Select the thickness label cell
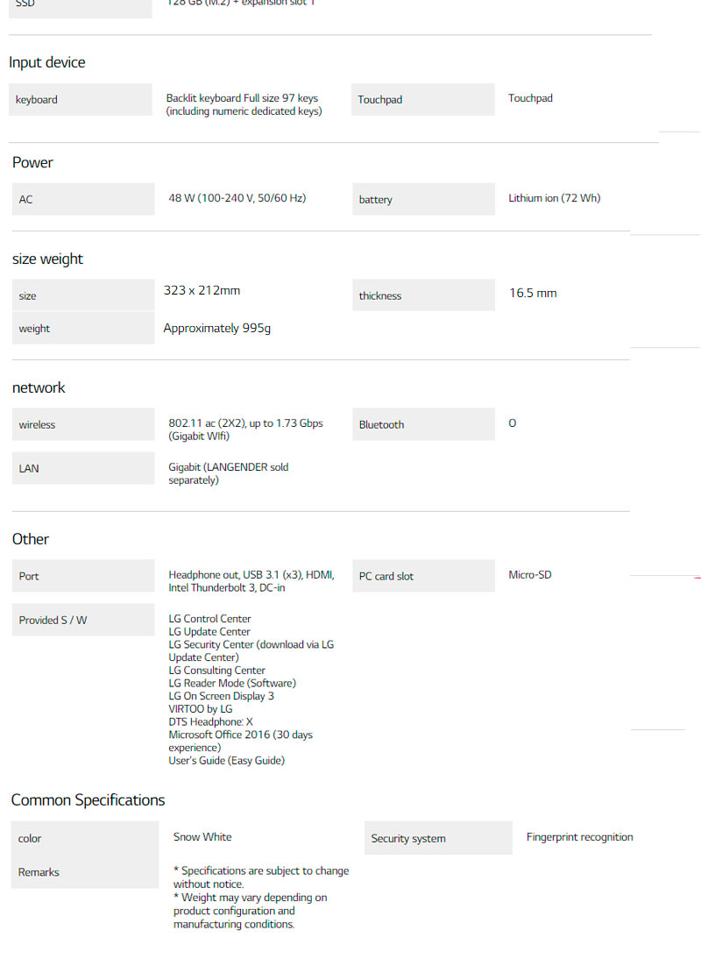This screenshot has height=966, width=701. [x=423, y=295]
